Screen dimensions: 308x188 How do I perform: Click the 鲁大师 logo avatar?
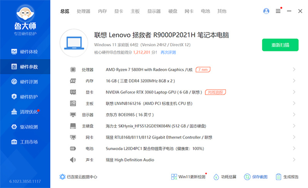point(25,13)
